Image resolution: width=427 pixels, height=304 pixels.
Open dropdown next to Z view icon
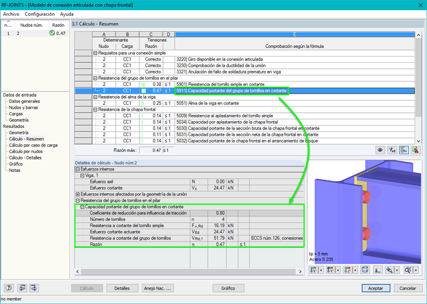[355, 270]
